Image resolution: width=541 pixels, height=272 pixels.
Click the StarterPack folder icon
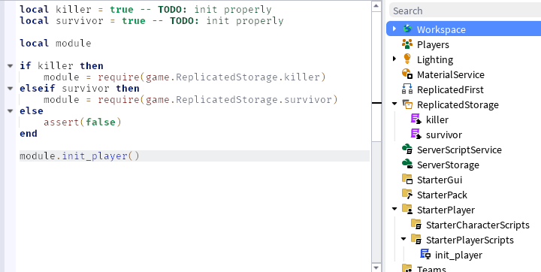point(407,195)
